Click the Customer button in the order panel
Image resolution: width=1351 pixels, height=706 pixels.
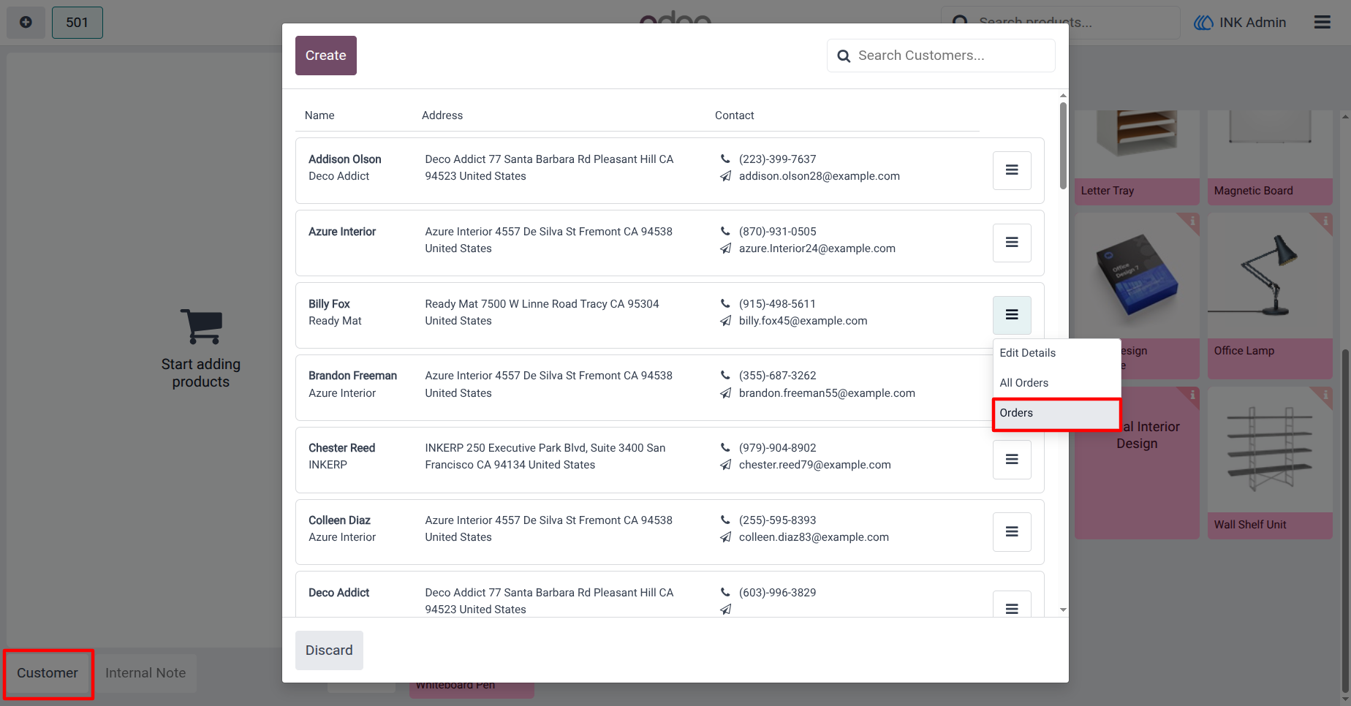point(48,673)
